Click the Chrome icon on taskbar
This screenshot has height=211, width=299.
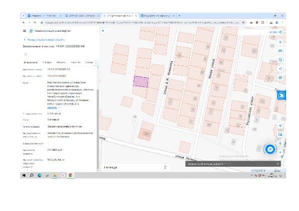point(71,175)
